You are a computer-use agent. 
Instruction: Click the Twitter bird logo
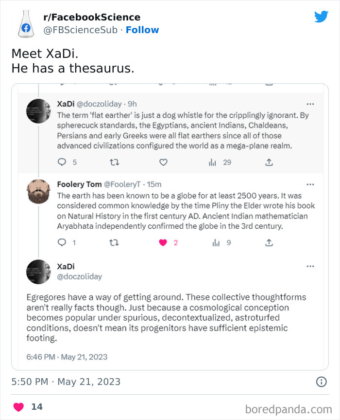pyautogui.click(x=321, y=17)
